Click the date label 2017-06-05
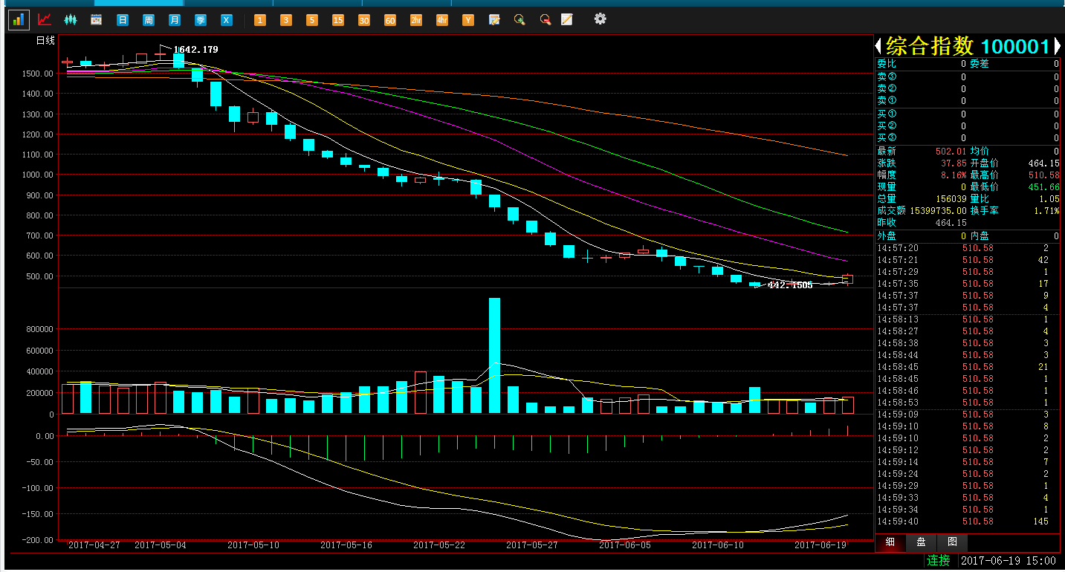Viewport: 1065px width, 572px height. (x=625, y=545)
